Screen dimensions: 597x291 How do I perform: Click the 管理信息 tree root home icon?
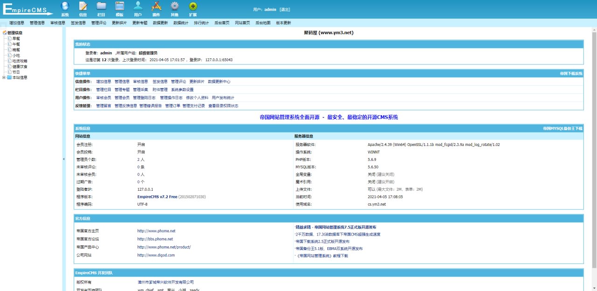[5, 33]
